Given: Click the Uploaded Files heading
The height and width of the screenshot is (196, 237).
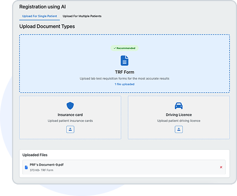Looking at the screenshot, I should pos(35,155).
